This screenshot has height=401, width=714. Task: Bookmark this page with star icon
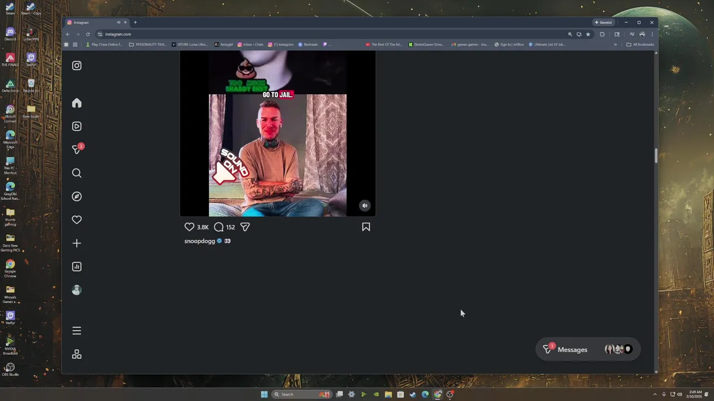point(588,34)
